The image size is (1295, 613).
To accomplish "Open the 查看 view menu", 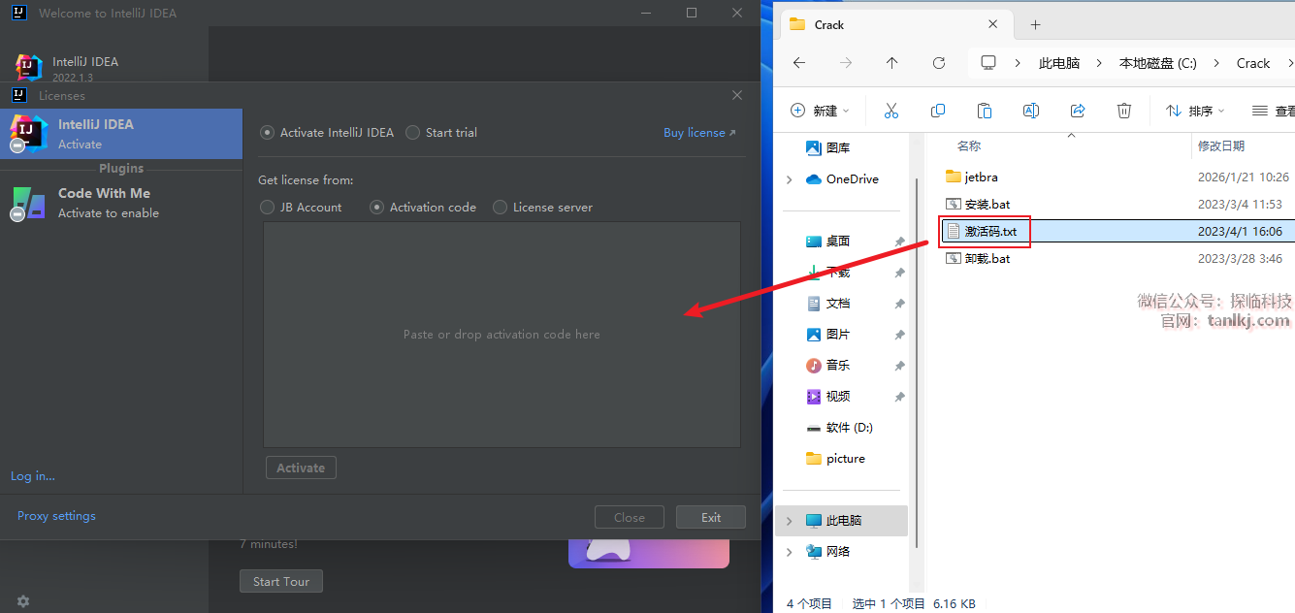I will pyautogui.click(x=1274, y=111).
